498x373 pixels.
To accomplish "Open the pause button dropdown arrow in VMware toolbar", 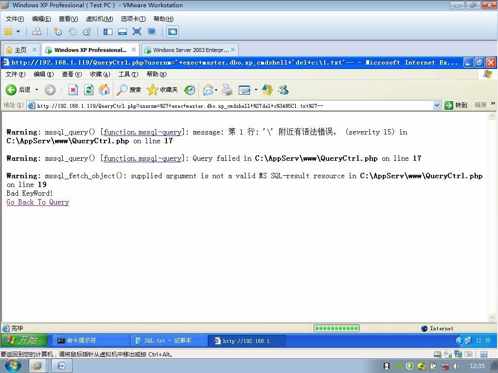I will [x=18, y=32].
